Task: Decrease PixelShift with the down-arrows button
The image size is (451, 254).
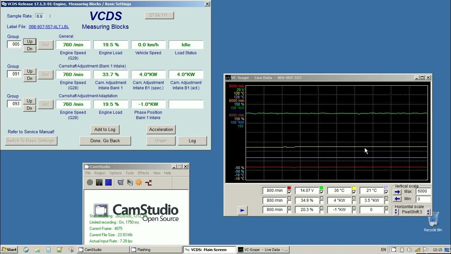Action: [x=396, y=212]
